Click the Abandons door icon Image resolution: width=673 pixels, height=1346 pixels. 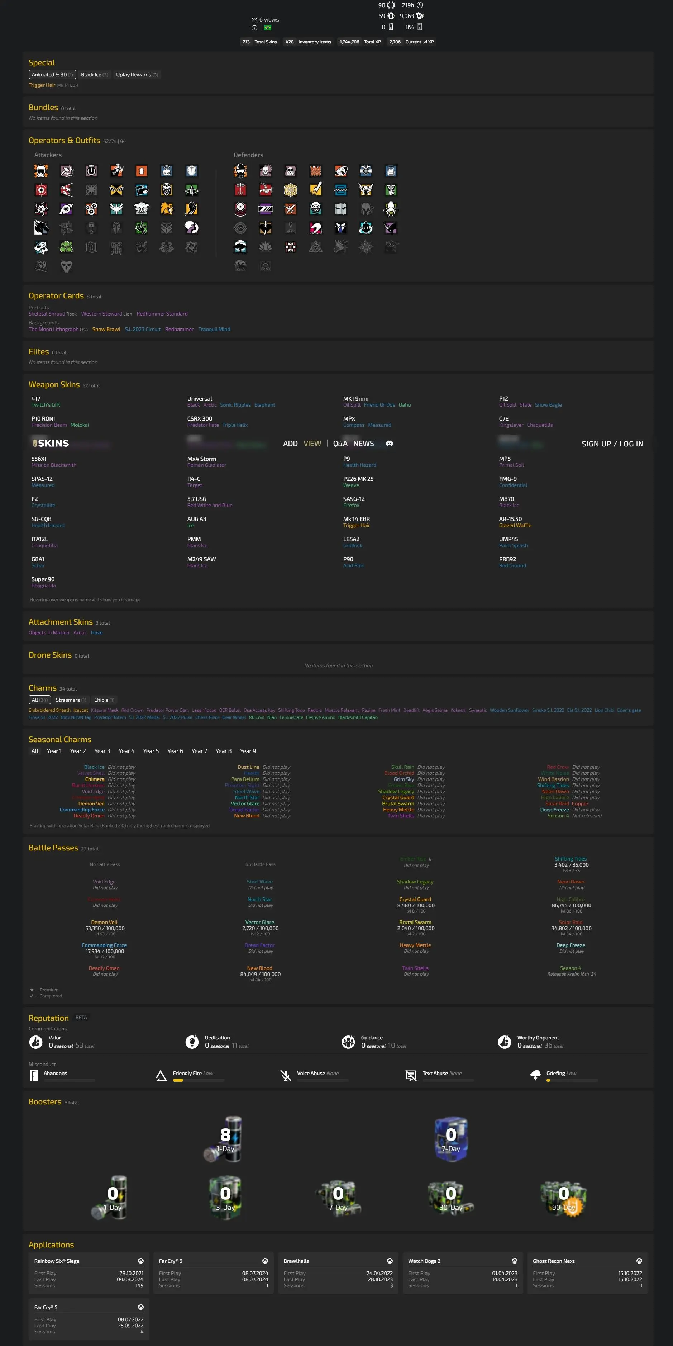click(34, 1075)
